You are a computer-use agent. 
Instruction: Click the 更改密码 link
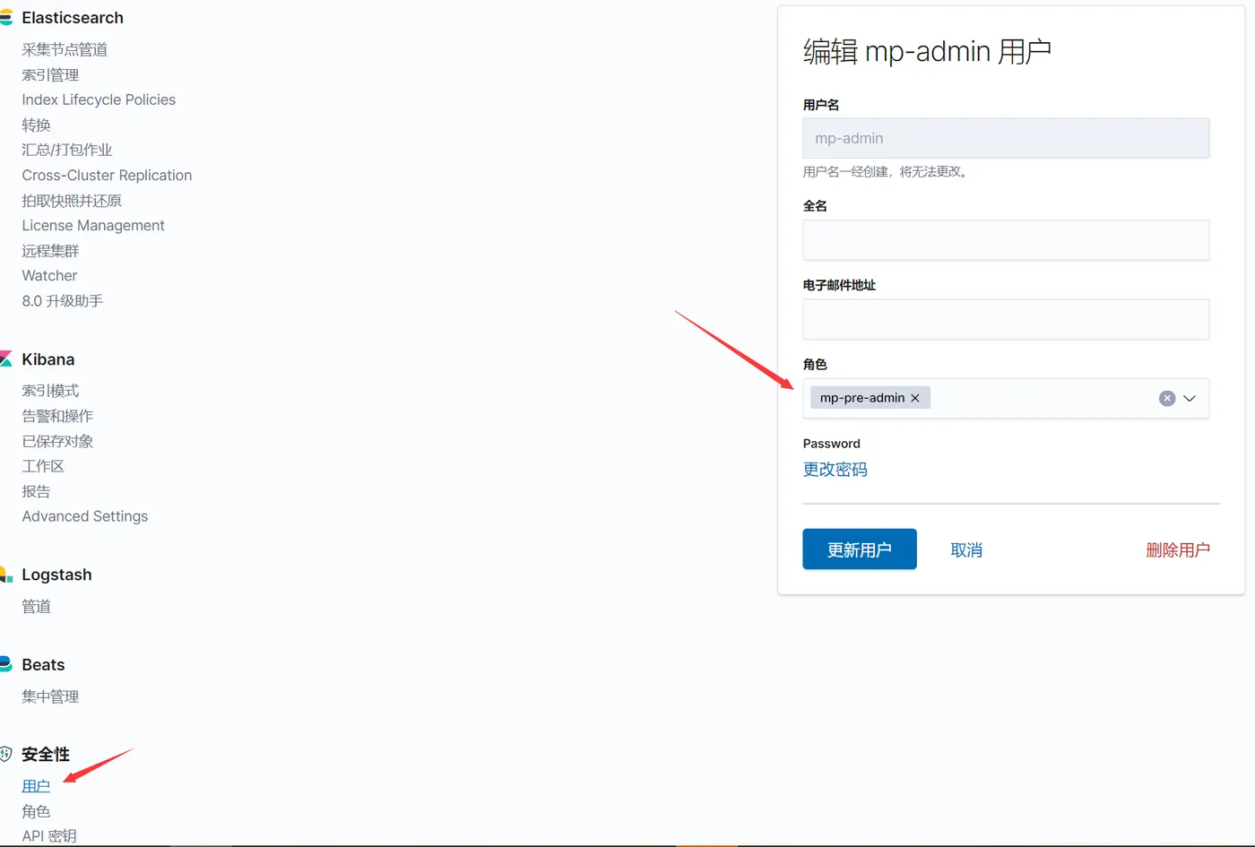click(835, 470)
